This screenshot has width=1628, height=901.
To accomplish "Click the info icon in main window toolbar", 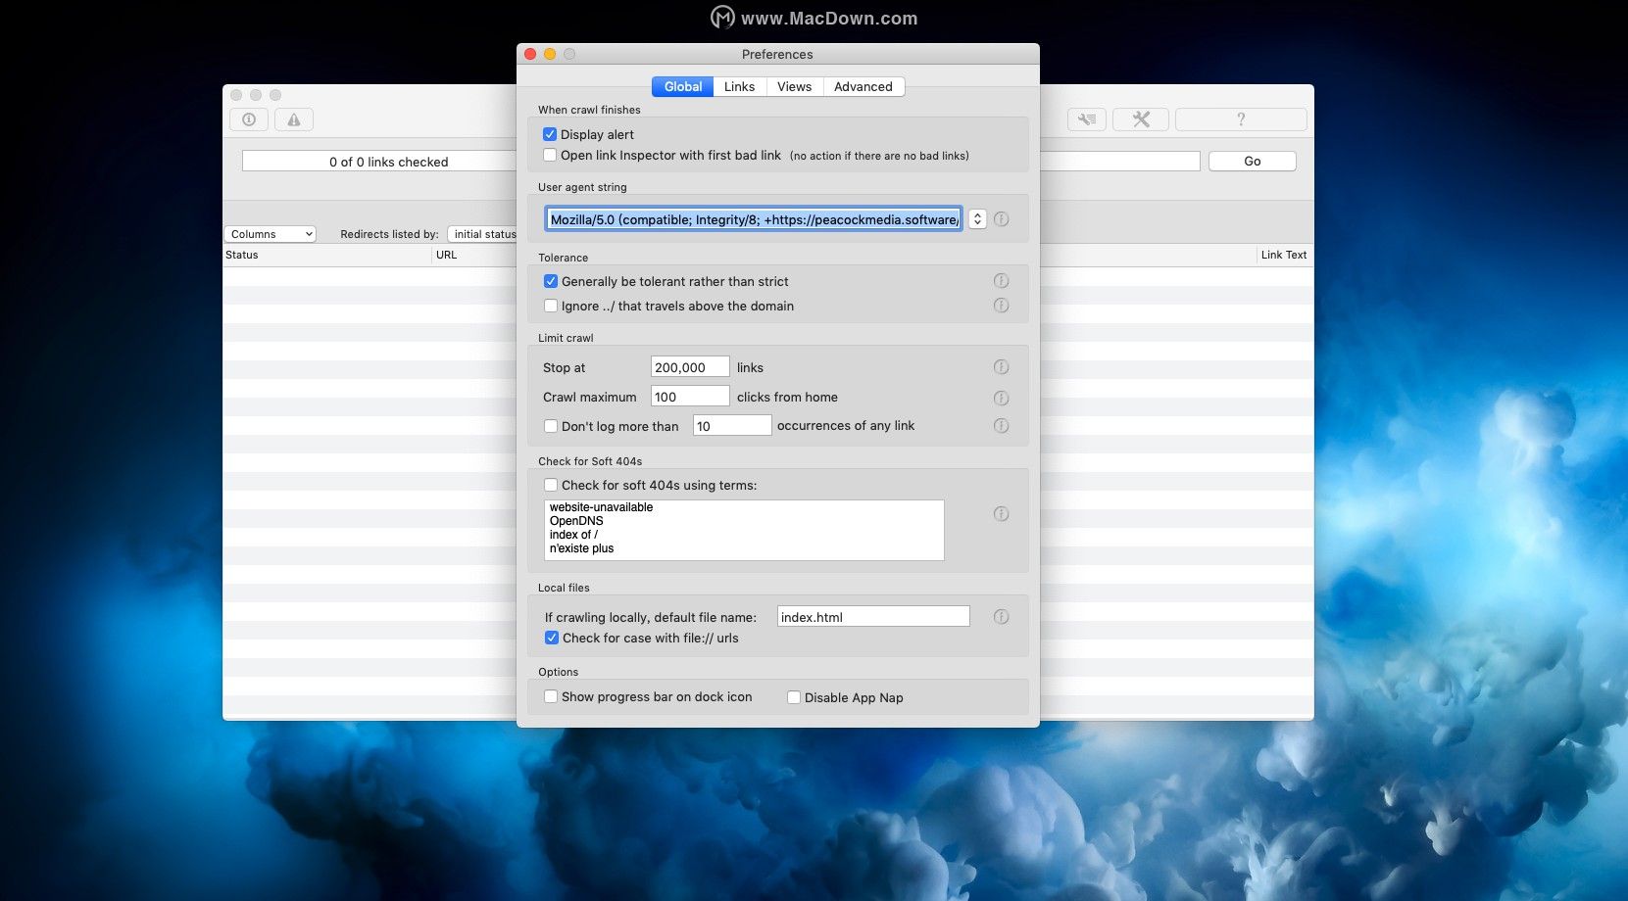I will tap(249, 119).
